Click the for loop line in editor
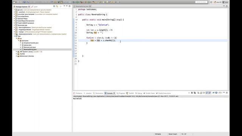 pos(101,38)
